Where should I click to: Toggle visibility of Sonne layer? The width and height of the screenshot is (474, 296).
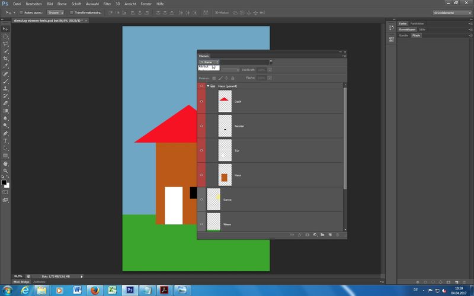201,200
